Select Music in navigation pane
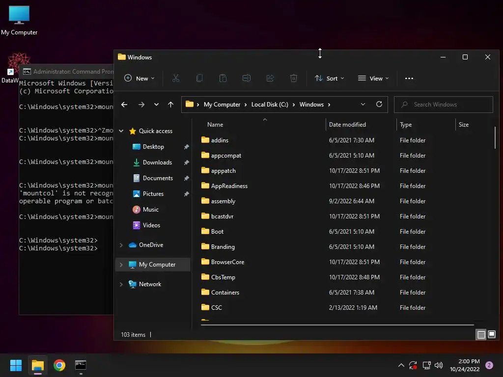The height and width of the screenshot is (377, 503). click(x=151, y=209)
